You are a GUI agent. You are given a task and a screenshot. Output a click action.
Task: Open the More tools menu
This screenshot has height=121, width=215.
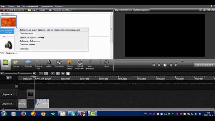106,64
